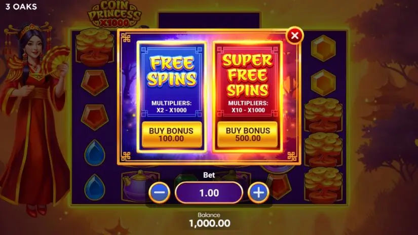The height and width of the screenshot is (235, 418).
Task: Click the 3 OAKS provider label
Action: (x=21, y=7)
